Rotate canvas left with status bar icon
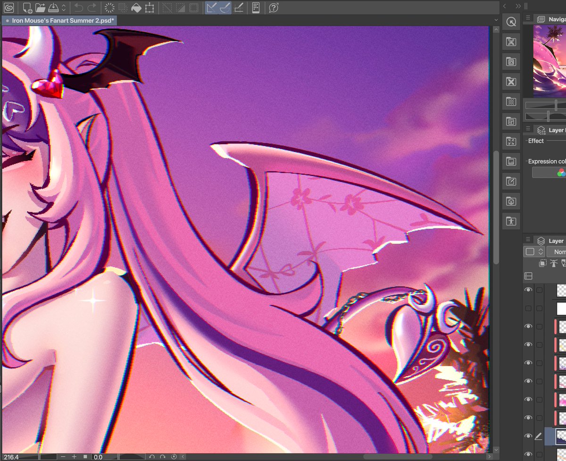 tap(151, 457)
